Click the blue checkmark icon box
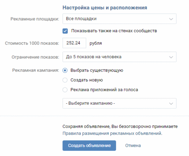This screenshot has width=189, height=156. [x=65, y=31]
